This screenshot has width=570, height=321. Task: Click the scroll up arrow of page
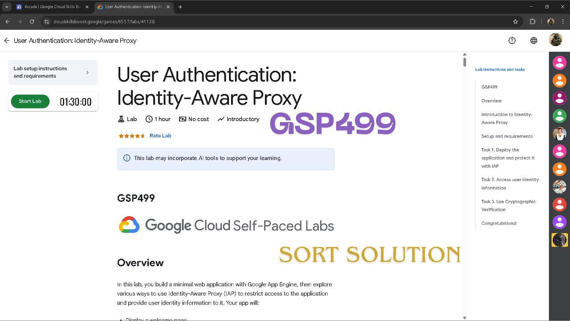coord(464,54)
